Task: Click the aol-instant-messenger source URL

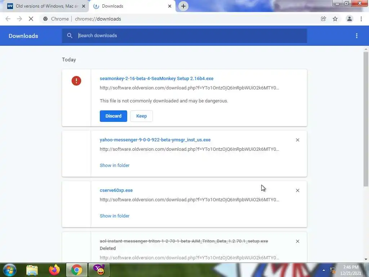Action: [190, 258]
